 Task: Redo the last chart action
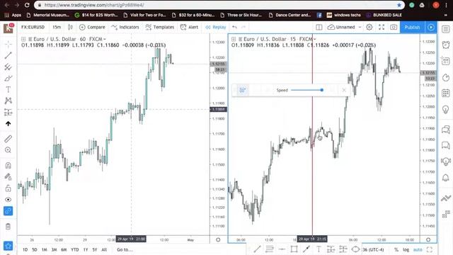[x=243, y=27]
